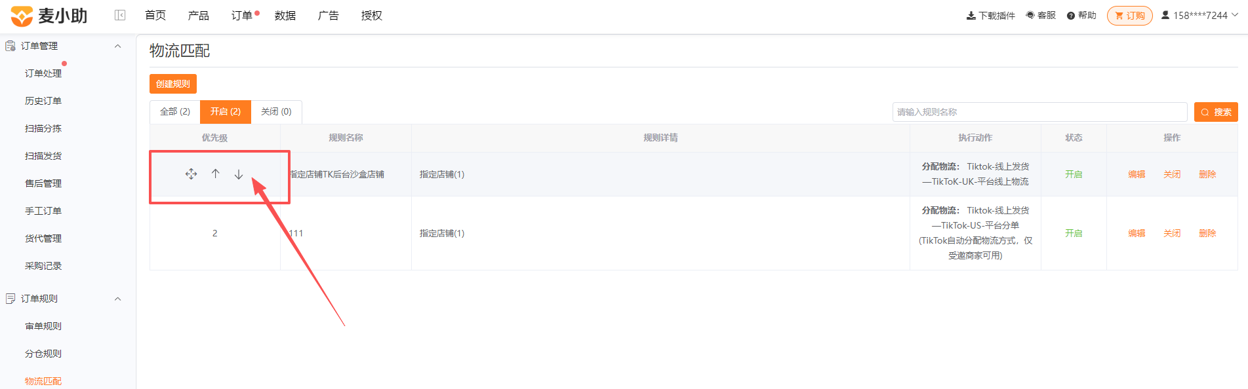Delete the rule named 111
Viewport: 1248px width, 389px height.
click(x=1207, y=233)
